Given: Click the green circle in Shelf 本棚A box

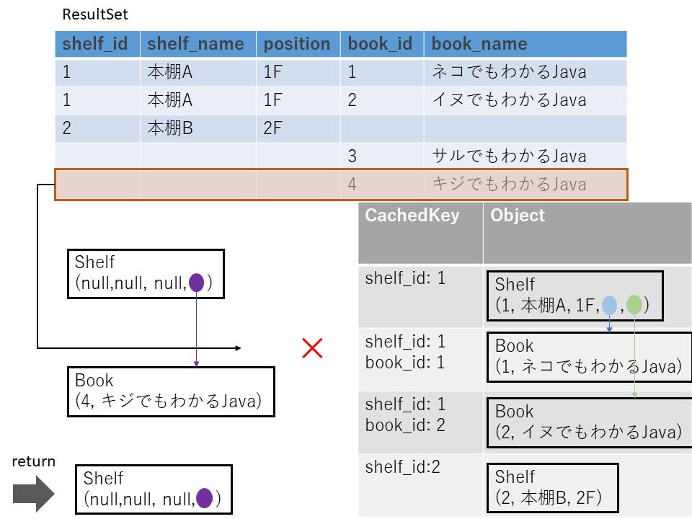Looking at the screenshot, I should [634, 305].
